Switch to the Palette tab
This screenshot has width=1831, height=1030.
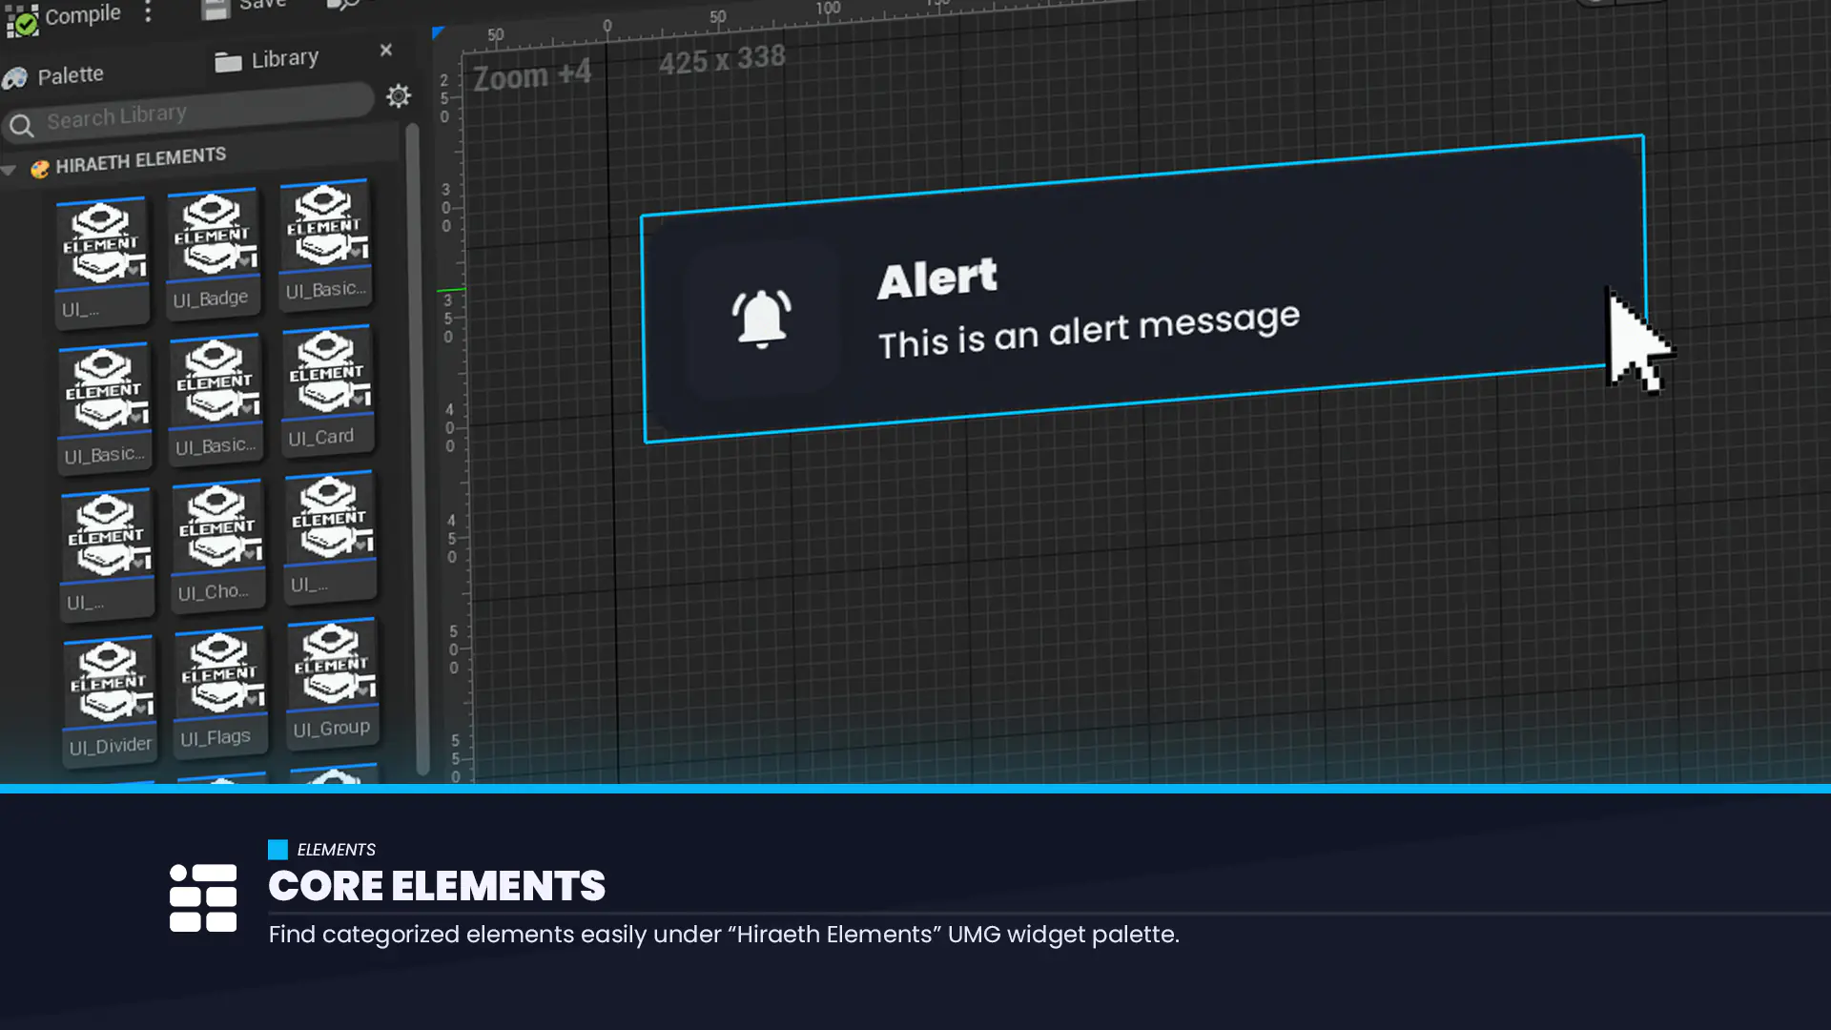pos(53,76)
